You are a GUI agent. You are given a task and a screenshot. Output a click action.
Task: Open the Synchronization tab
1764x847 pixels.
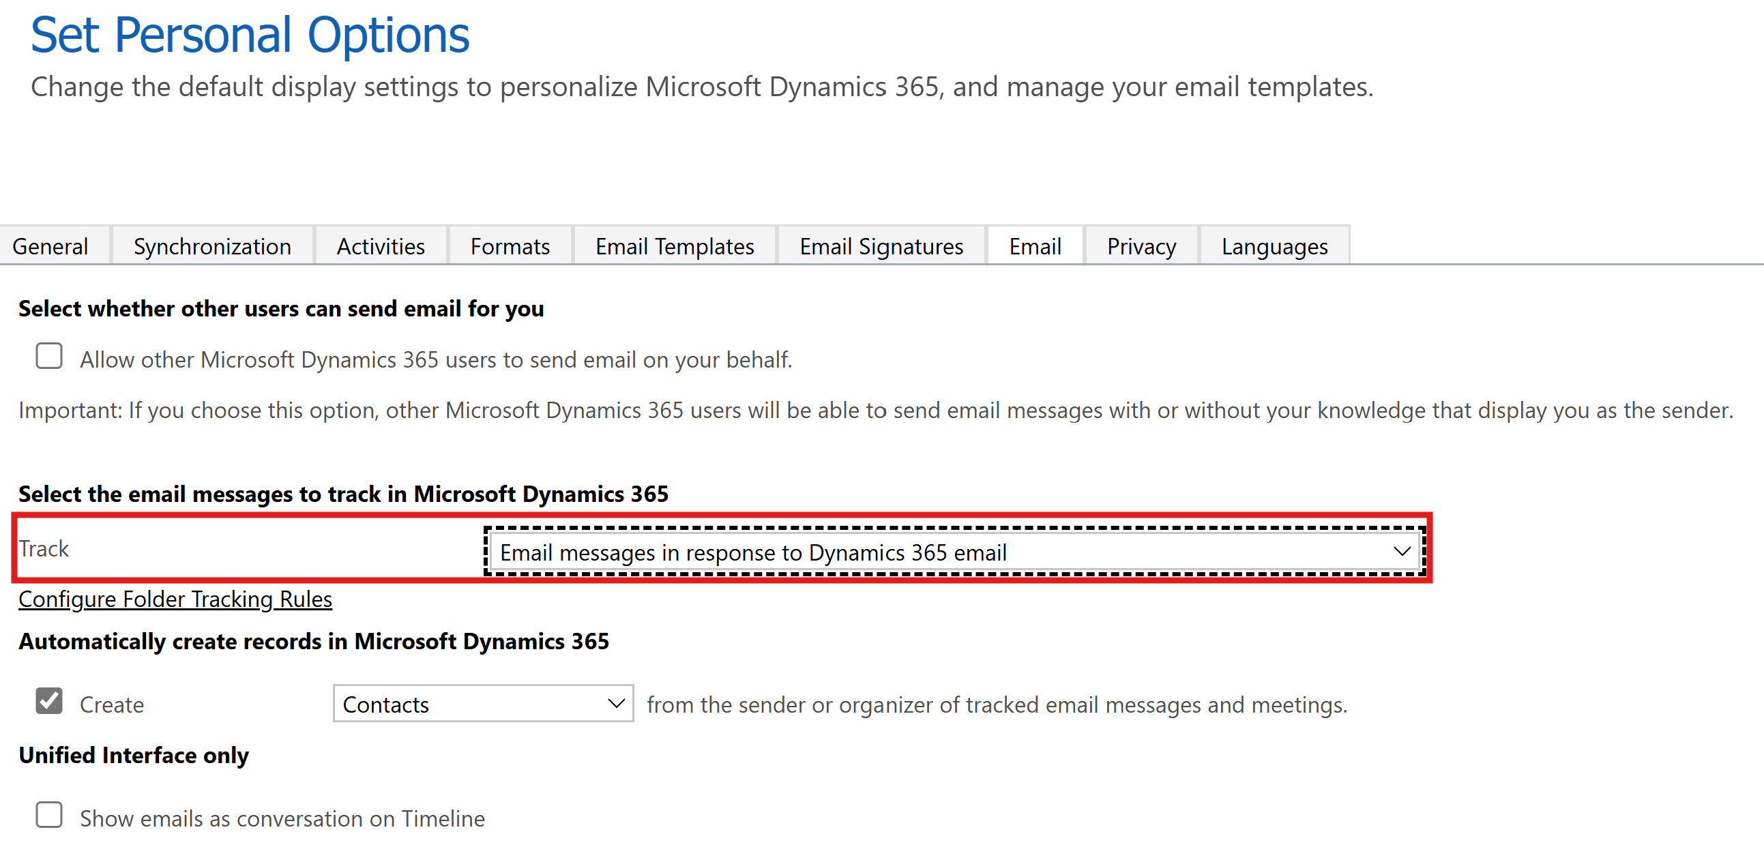pyautogui.click(x=212, y=246)
